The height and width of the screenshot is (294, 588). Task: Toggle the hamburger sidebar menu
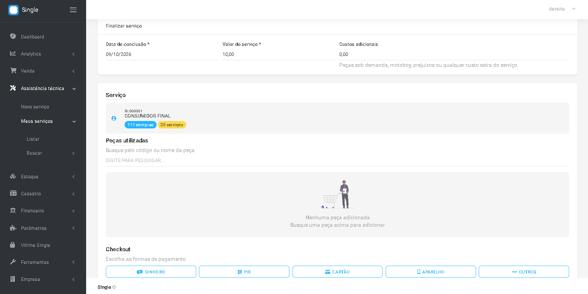[x=73, y=10]
